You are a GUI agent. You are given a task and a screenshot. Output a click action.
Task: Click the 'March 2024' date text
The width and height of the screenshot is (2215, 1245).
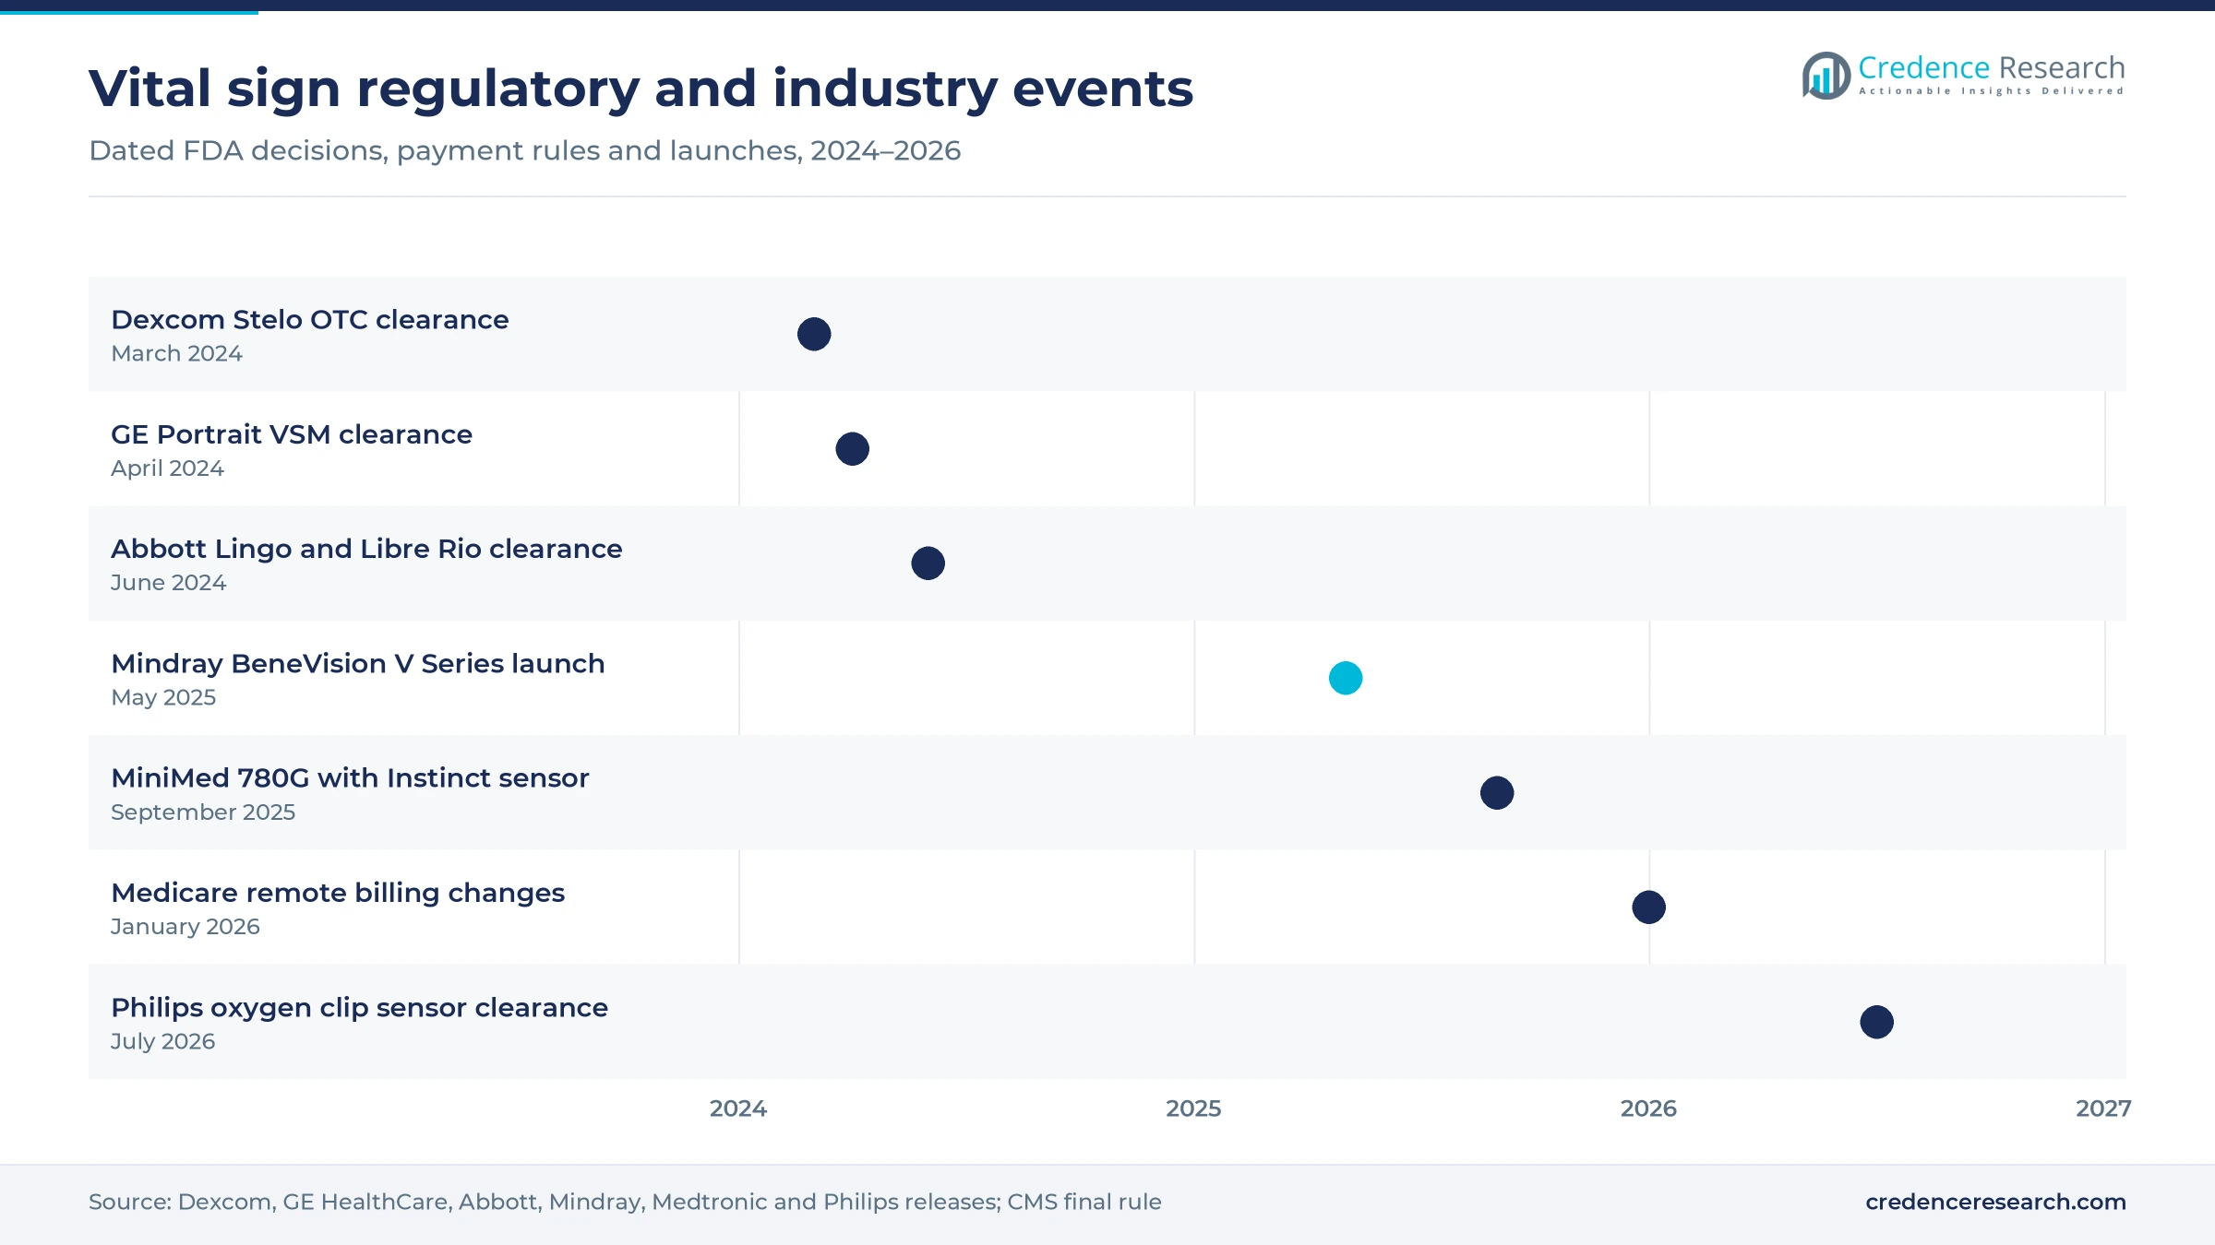[176, 353]
